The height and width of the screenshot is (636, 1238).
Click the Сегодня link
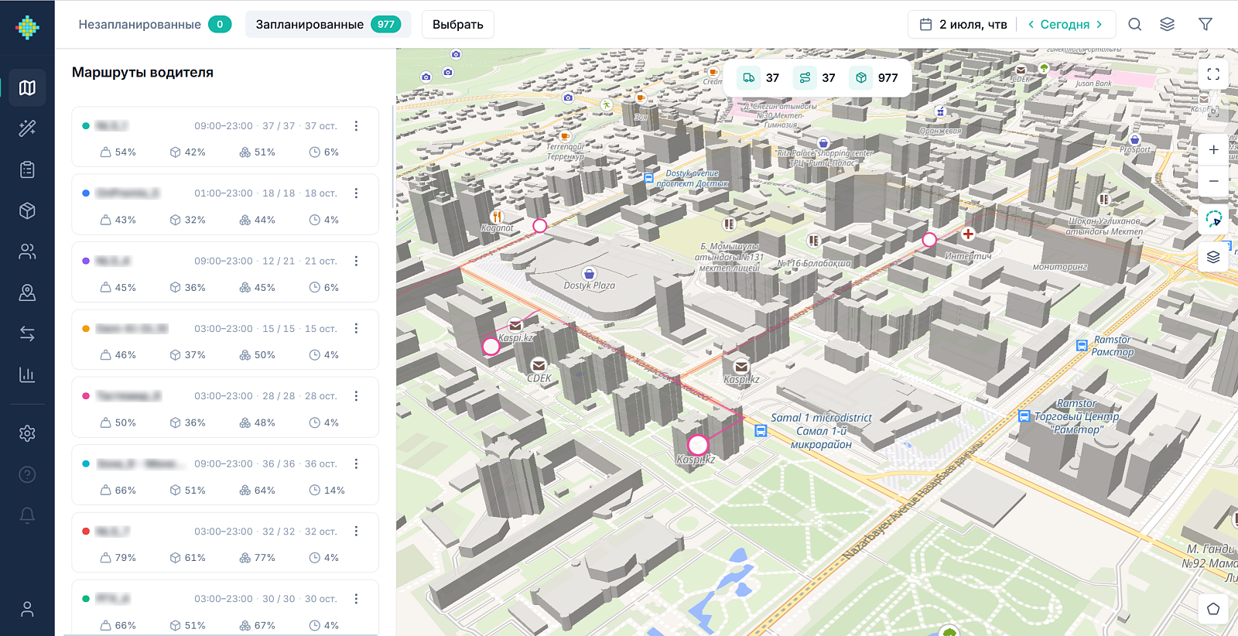coord(1065,24)
